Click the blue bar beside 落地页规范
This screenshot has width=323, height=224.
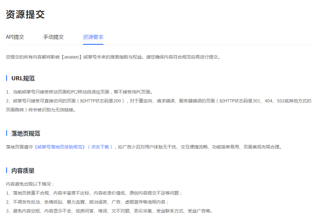[6, 133]
